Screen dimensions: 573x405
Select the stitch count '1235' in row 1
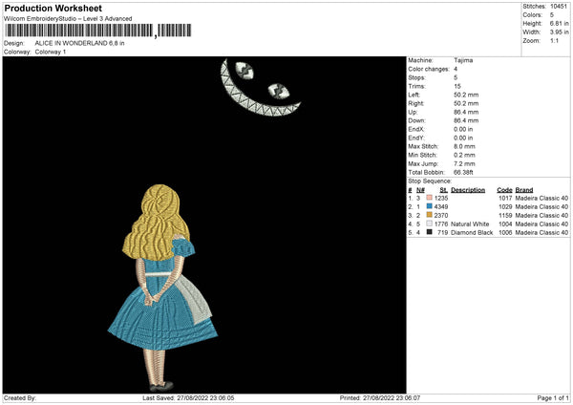point(441,198)
